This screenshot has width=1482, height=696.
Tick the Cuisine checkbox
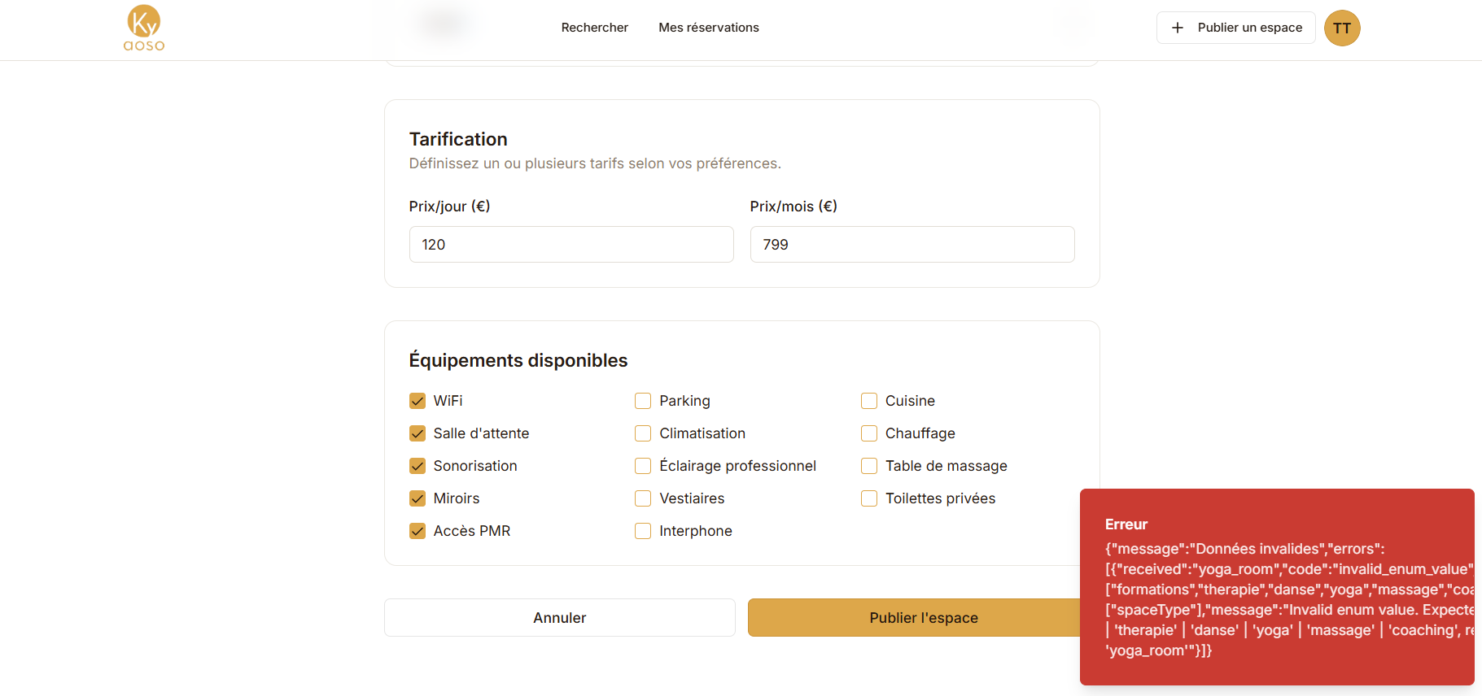tap(869, 401)
